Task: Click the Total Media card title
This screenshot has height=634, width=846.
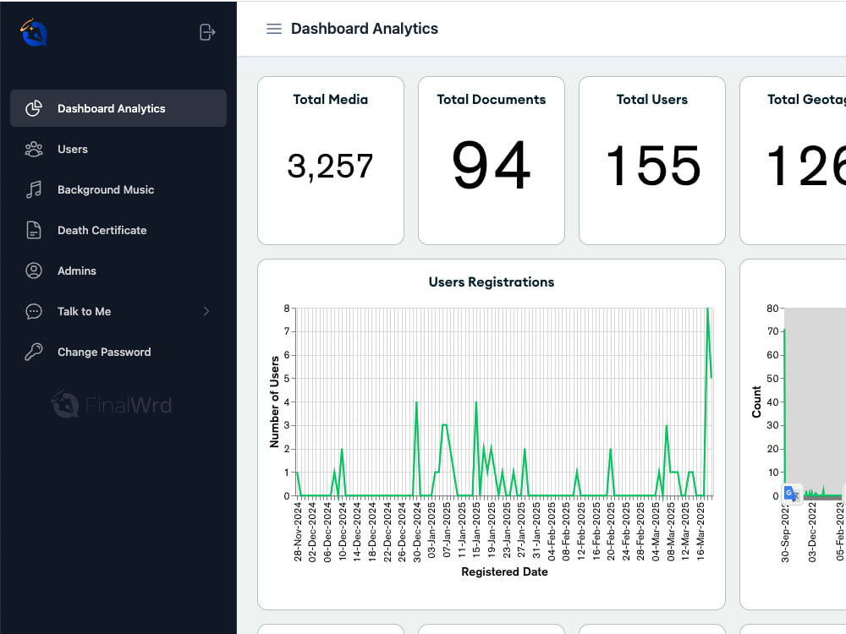Action: [330, 99]
